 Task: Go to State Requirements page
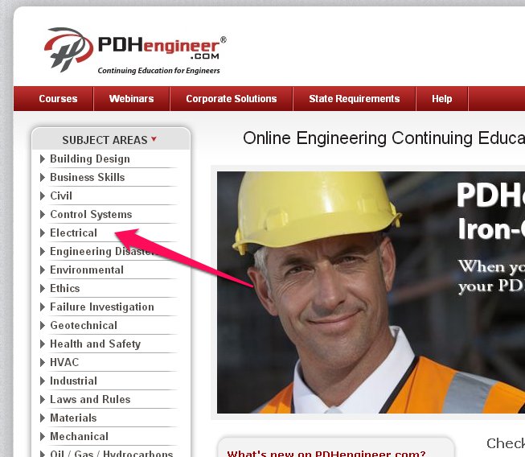point(355,98)
